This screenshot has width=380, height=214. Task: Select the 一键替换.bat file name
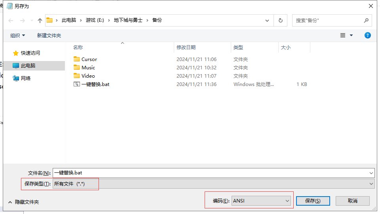click(95, 84)
